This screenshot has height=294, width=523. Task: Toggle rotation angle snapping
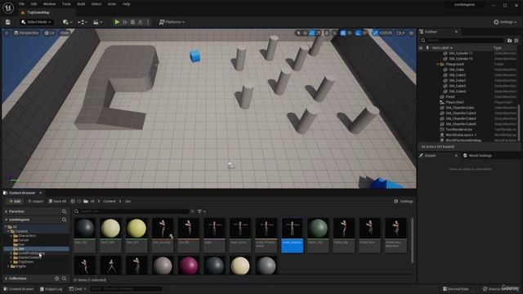(358, 33)
